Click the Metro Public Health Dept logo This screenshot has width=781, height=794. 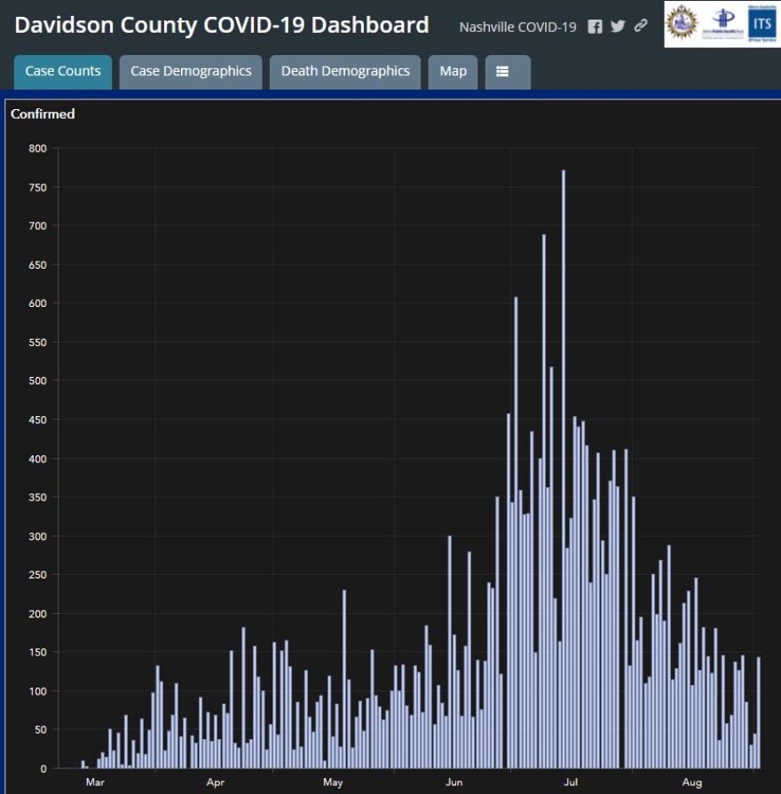coord(724,23)
